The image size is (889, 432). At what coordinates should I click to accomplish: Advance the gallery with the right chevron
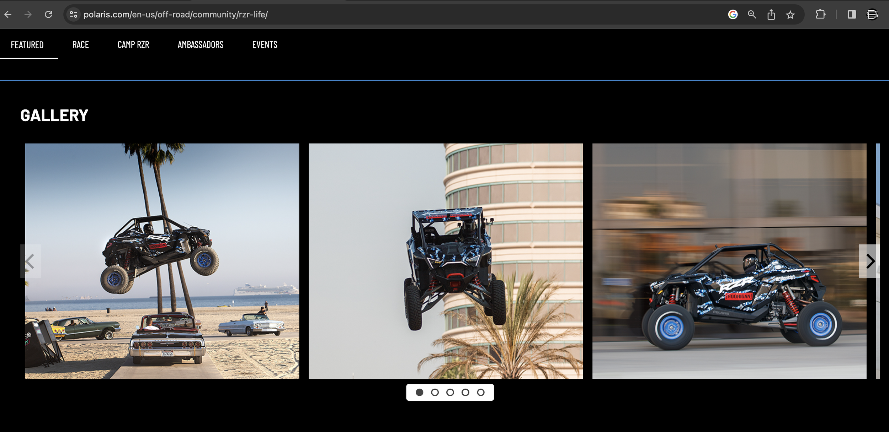[870, 261]
